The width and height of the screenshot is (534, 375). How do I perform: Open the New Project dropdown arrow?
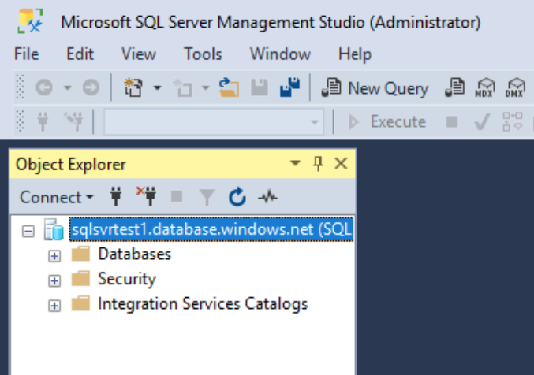coord(157,87)
